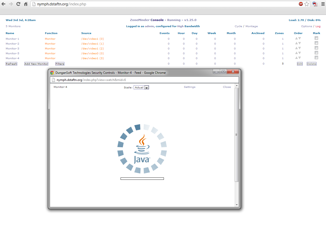Click the PDF extension icon in toolbar
The image size is (326, 231).
[x=315, y=4]
